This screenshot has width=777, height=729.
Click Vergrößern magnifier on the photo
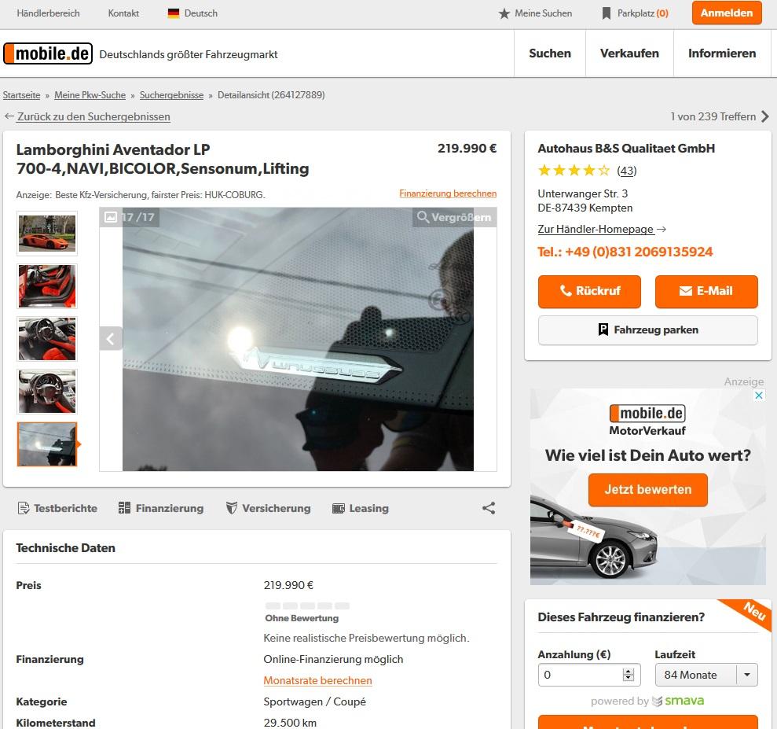tap(423, 217)
